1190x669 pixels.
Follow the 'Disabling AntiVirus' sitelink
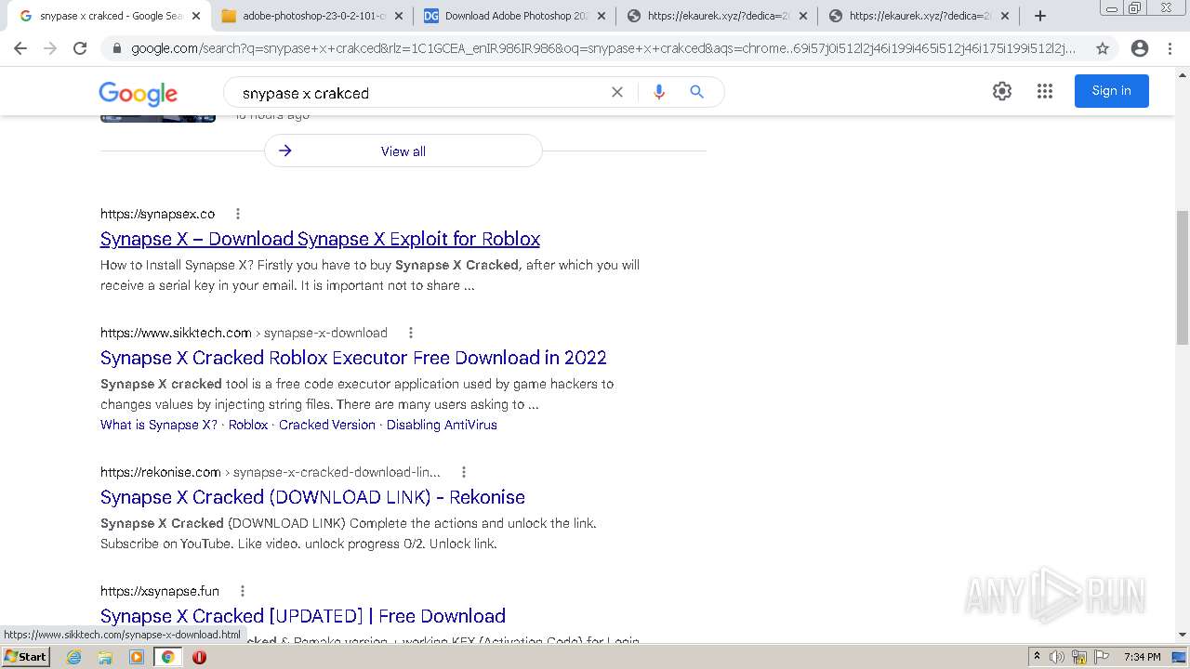point(442,425)
